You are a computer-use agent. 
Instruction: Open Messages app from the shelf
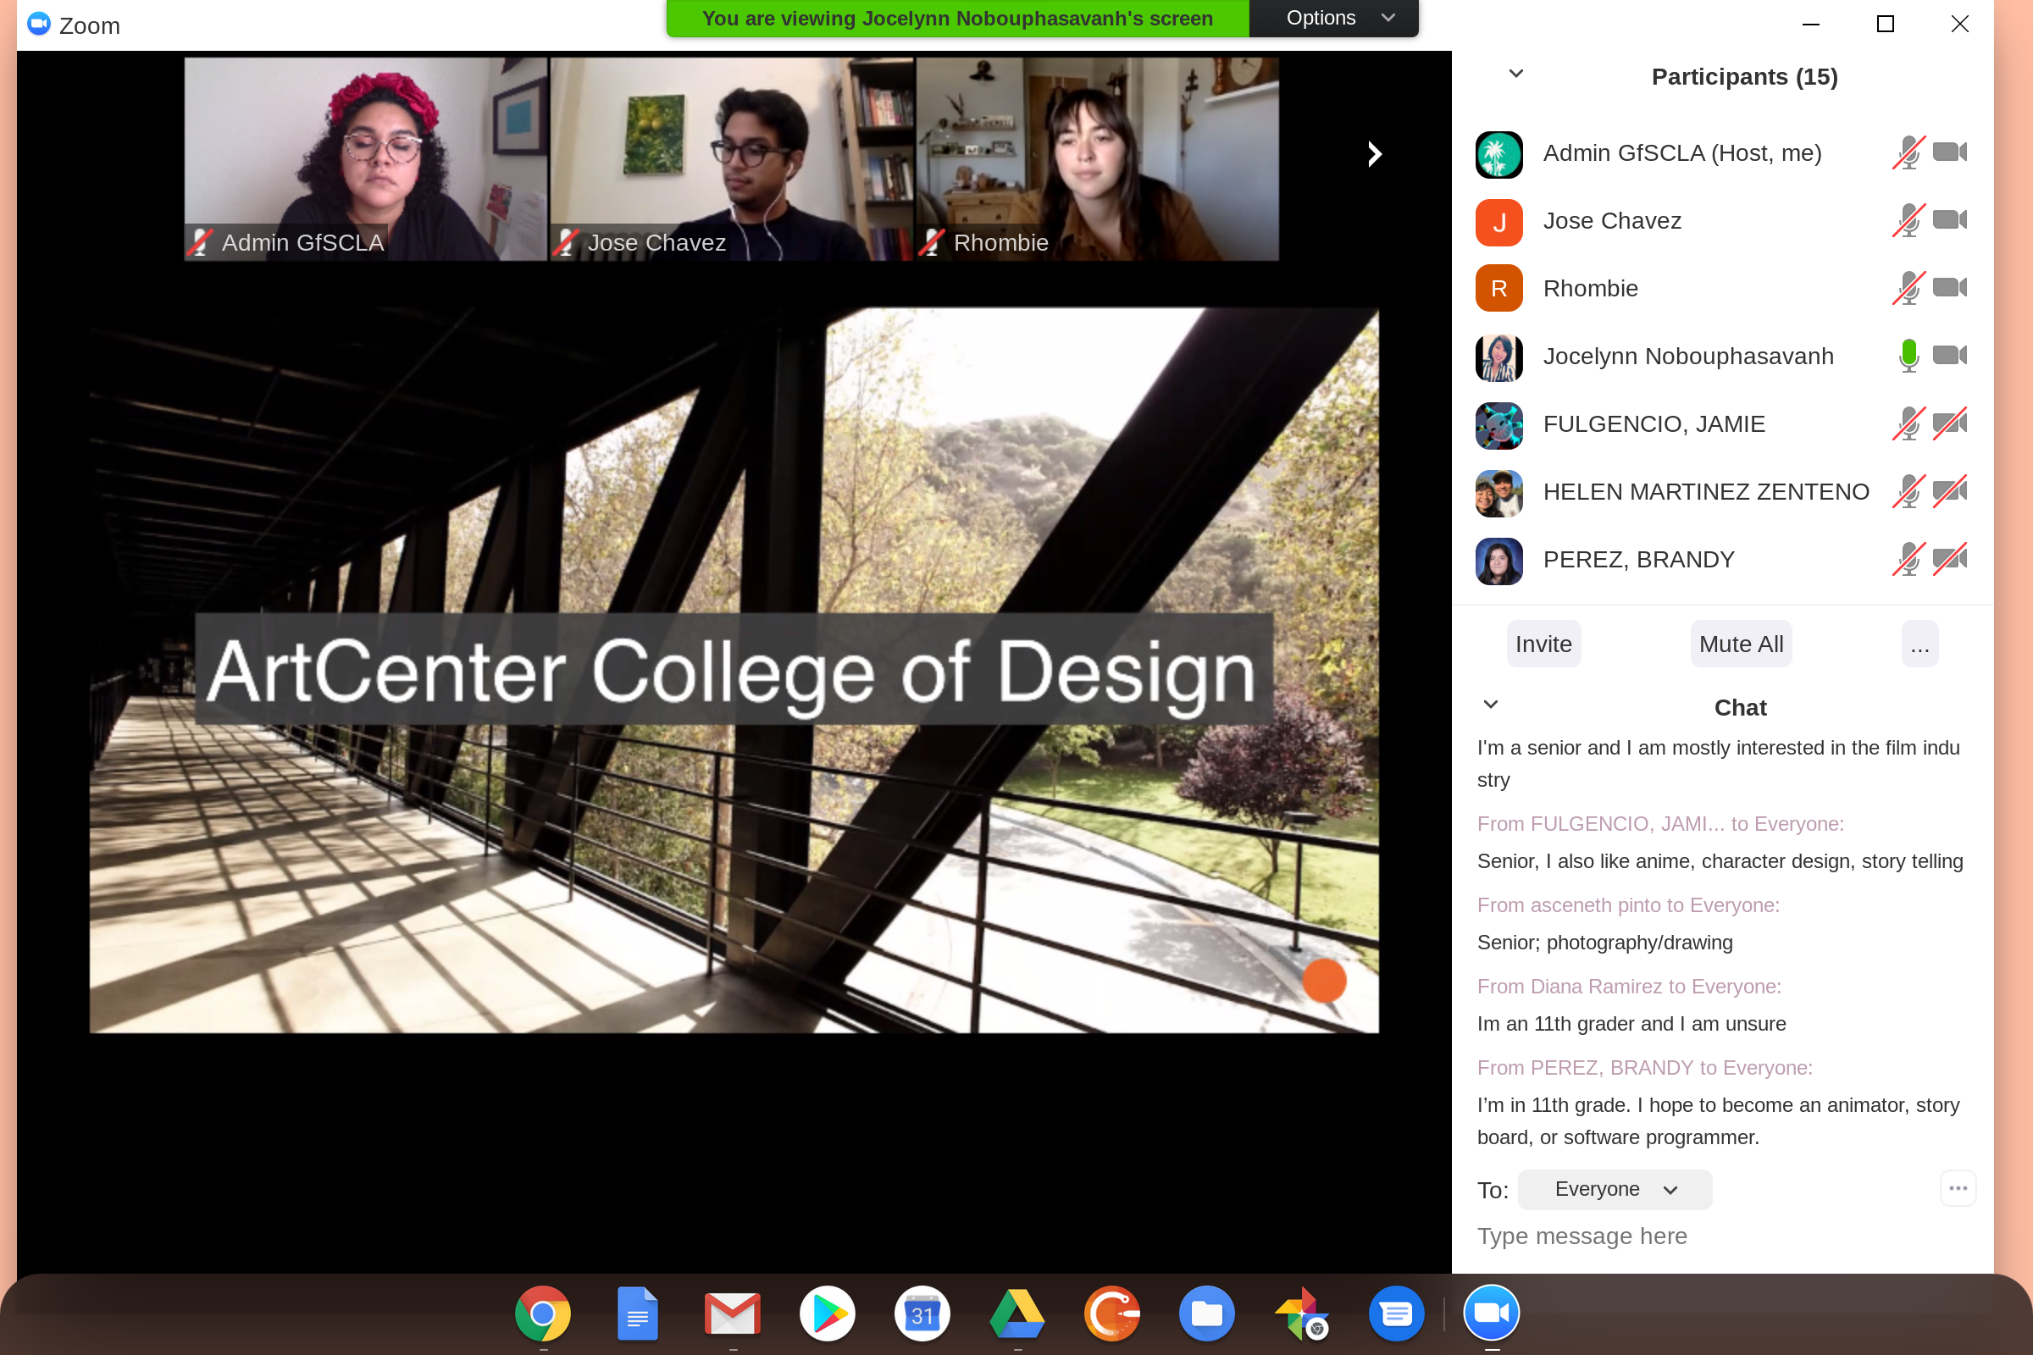click(1397, 1314)
